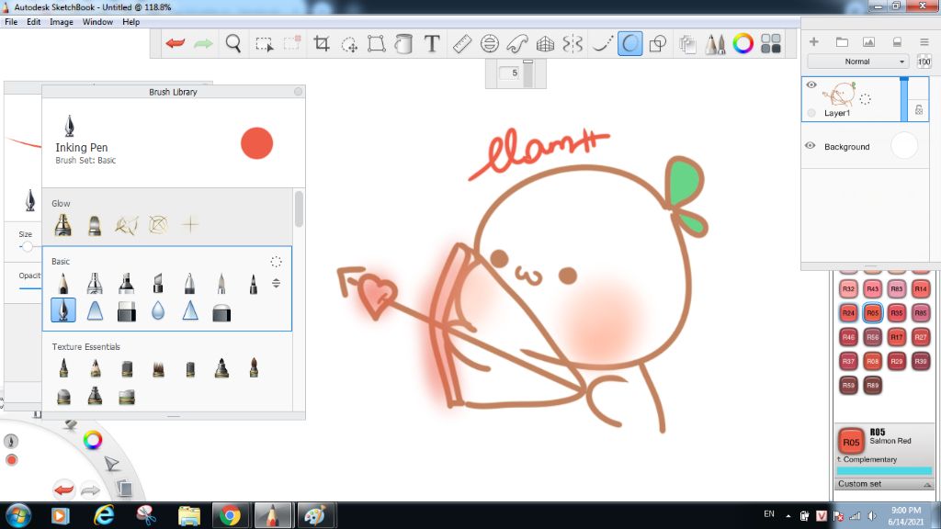
Task: Enable the French Curve tool
Action: 516,44
